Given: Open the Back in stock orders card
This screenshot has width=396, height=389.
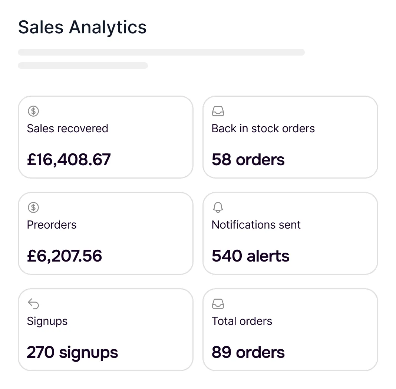Looking at the screenshot, I should tap(290, 137).
